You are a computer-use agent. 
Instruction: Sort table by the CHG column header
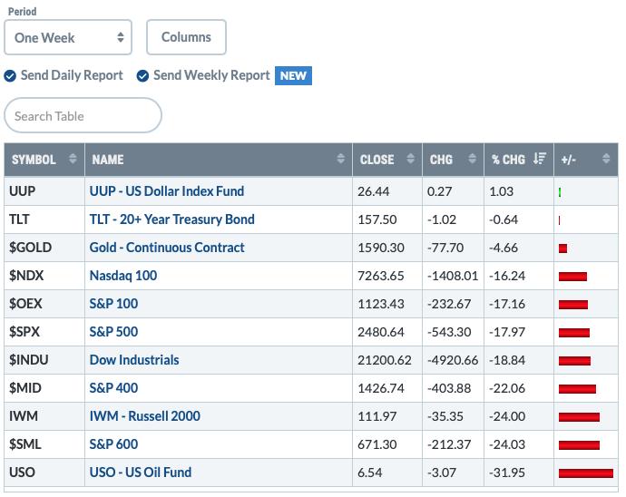point(453,160)
